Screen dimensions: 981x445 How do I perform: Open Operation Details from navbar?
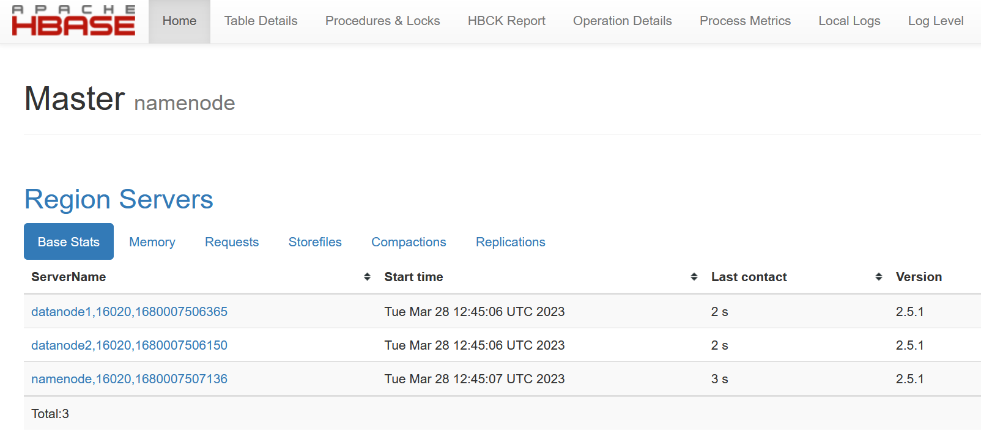[x=622, y=21]
